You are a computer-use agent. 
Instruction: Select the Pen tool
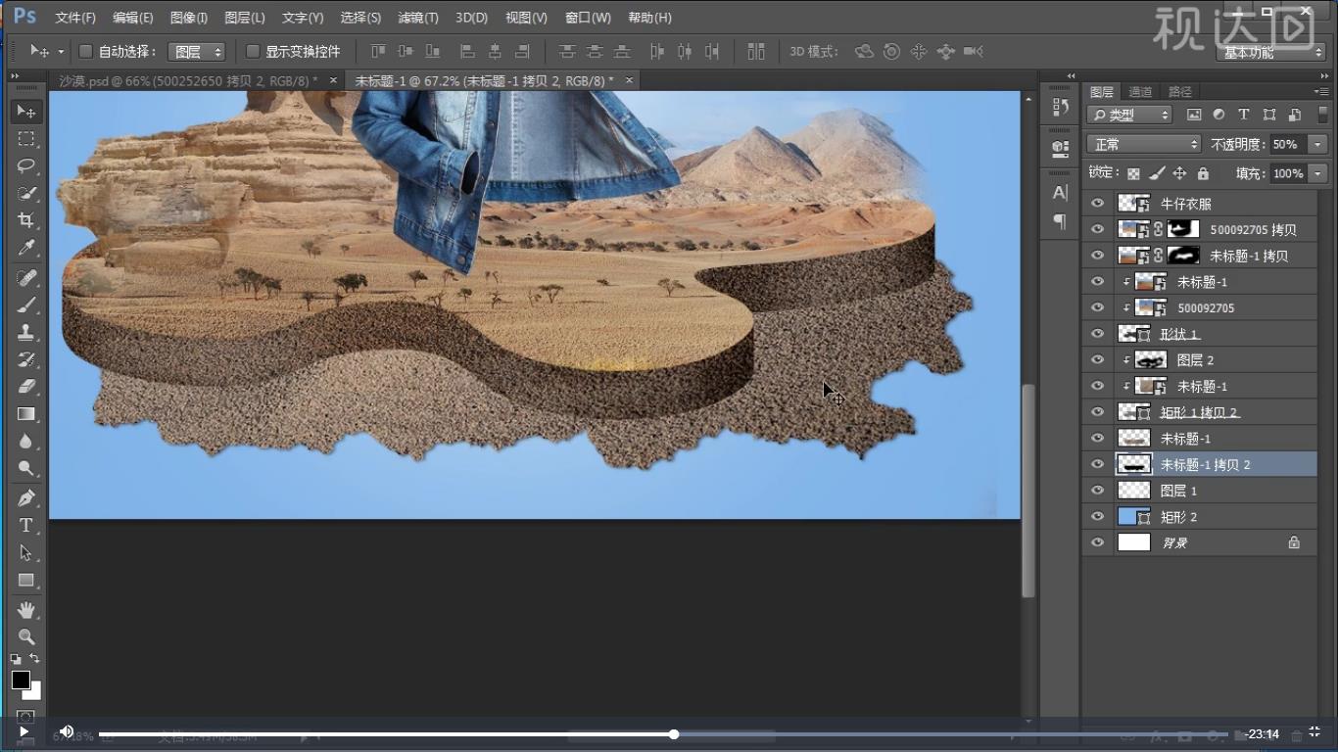26,497
